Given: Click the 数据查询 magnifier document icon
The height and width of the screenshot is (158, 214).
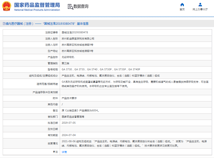Looking at the screenshot, I should [x=70, y=7].
